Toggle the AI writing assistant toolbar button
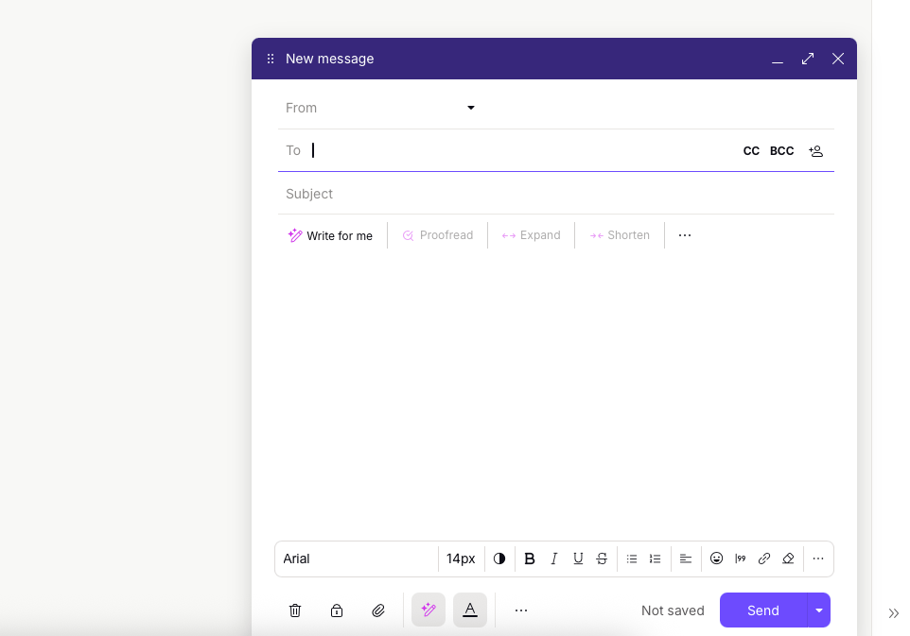Screen dimensions: 910x636 [429, 610]
